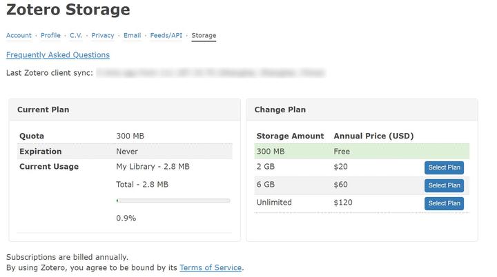The width and height of the screenshot is (497, 277).
Task: Go to the Feeds/API tab
Action: click(x=166, y=36)
